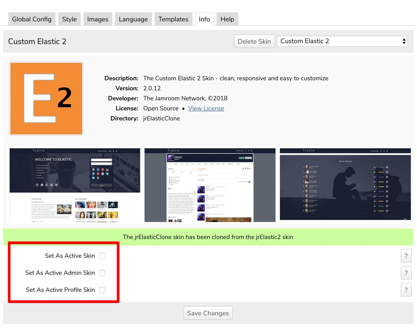Toggle the Set As Active Profile Skin checkbox
417x328 pixels.
[x=102, y=290]
